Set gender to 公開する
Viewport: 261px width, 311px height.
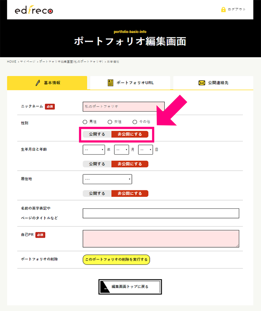97,134
